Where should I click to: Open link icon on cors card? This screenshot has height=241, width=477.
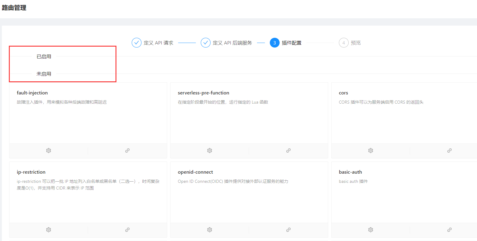point(449,151)
